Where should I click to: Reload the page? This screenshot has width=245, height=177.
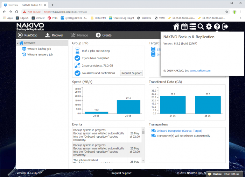pos(16,12)
